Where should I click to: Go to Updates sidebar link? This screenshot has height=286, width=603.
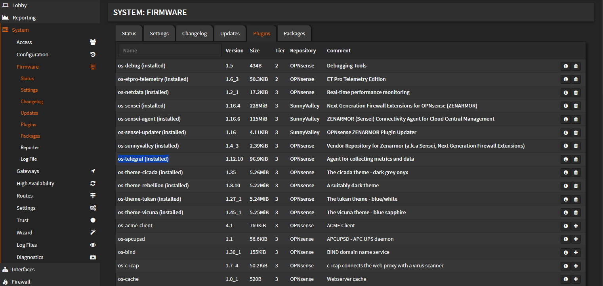pyautogui.click(x=29, y=113)
